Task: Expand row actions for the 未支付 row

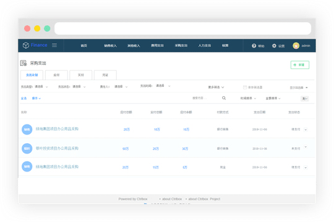Action: [x=306, y=147]
